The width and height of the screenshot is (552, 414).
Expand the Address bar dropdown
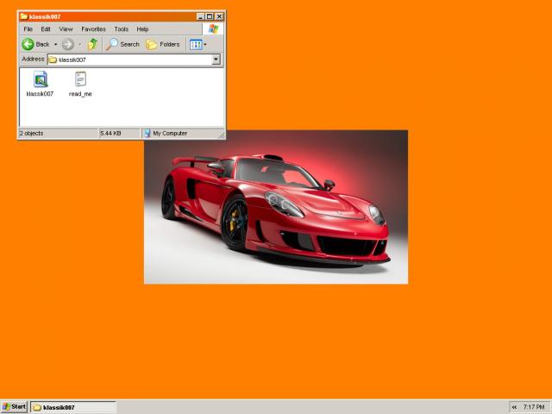(x=216, y=60)
